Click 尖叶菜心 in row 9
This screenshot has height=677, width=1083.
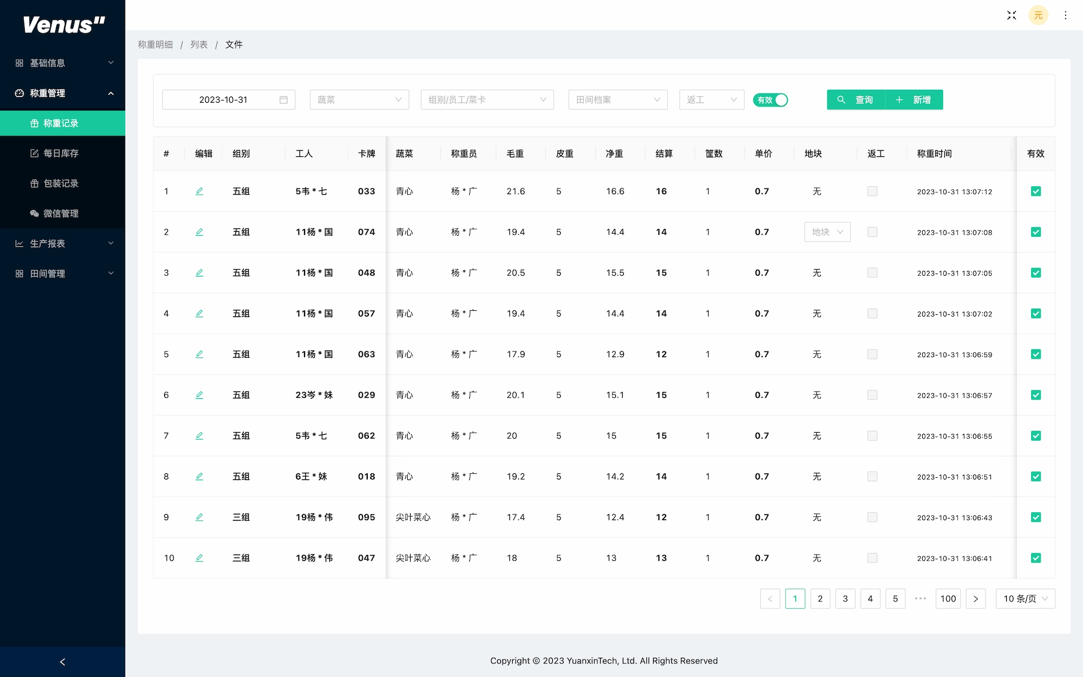[413, 517]
